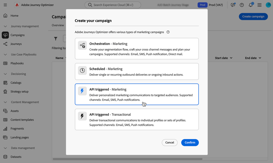Click the Assets icon
Image resolution: width=273 pixels, height=163 pixels.
pyautogui.click(x=5, y=111)
